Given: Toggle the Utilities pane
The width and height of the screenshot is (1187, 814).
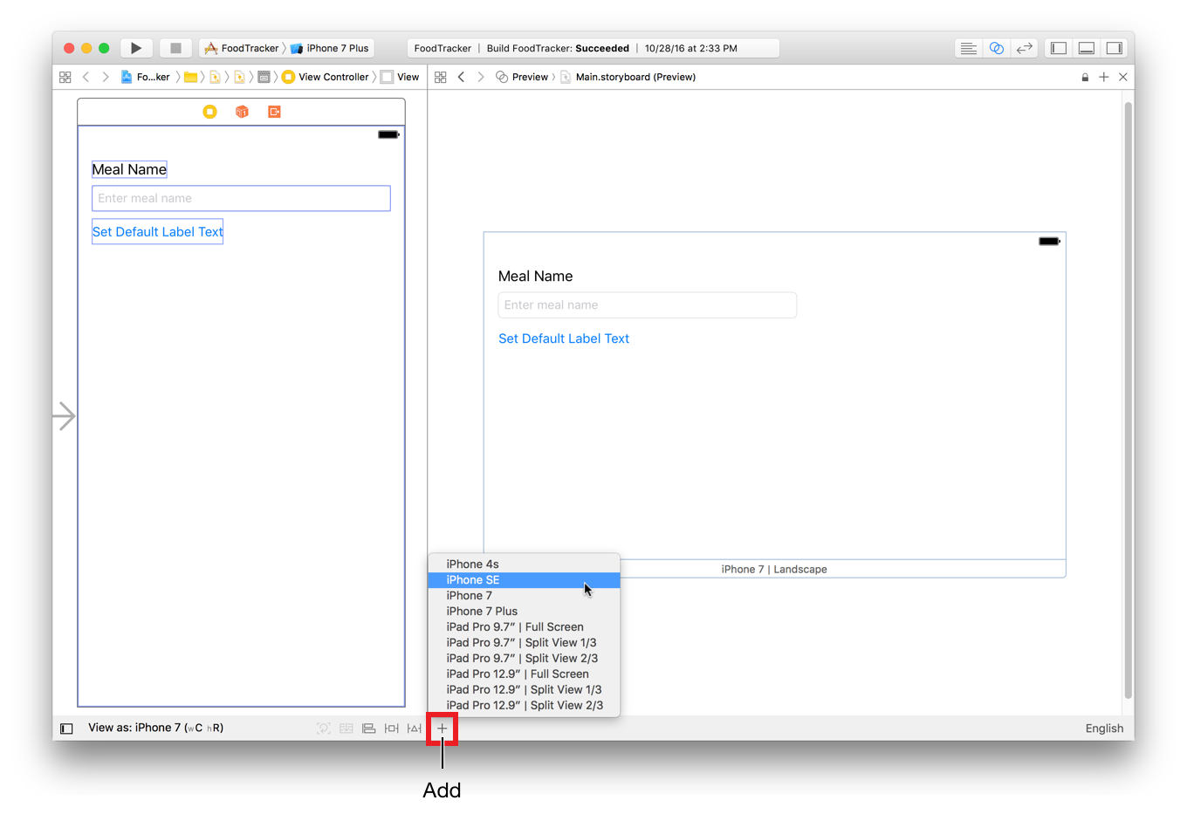Looking at the screenshot, I should [1115, 48].
